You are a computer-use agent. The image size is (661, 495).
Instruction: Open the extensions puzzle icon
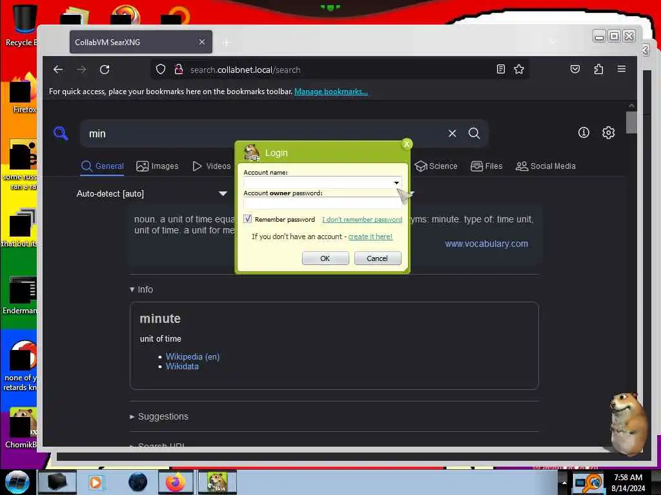click(x=598, y=69)
